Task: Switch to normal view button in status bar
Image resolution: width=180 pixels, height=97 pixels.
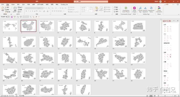Action: [x=147, y=96]
